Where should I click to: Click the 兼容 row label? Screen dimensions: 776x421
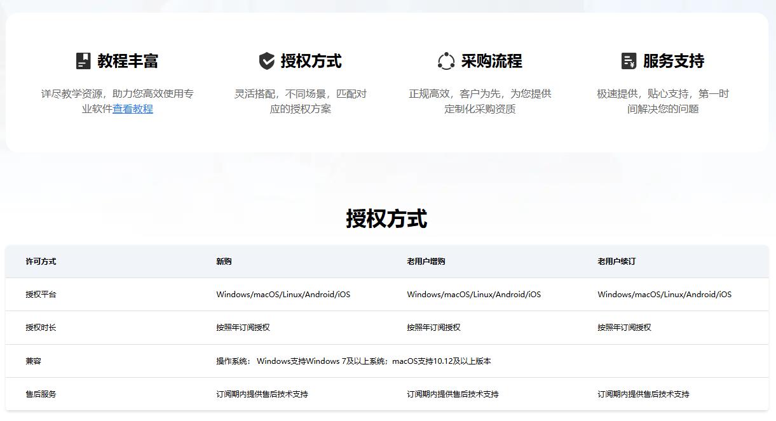[33, 361]
